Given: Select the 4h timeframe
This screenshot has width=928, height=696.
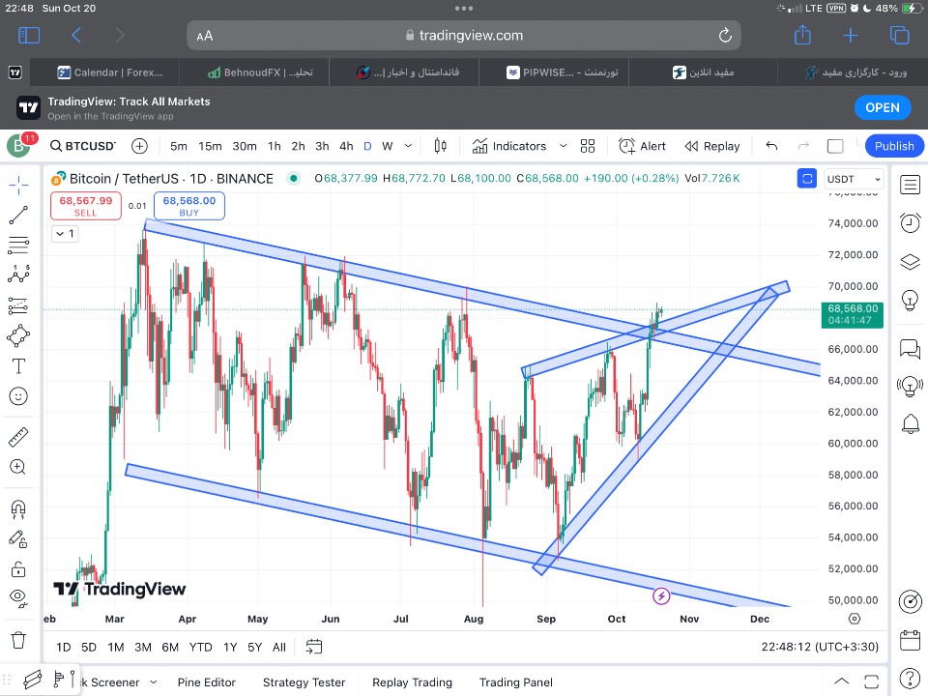Looking at the screenshot, I should point(346,146).
